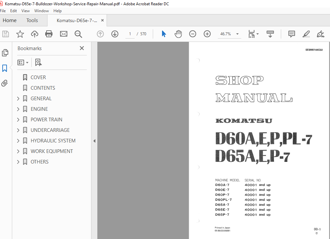Activate the Selection arrow tool

164,34
